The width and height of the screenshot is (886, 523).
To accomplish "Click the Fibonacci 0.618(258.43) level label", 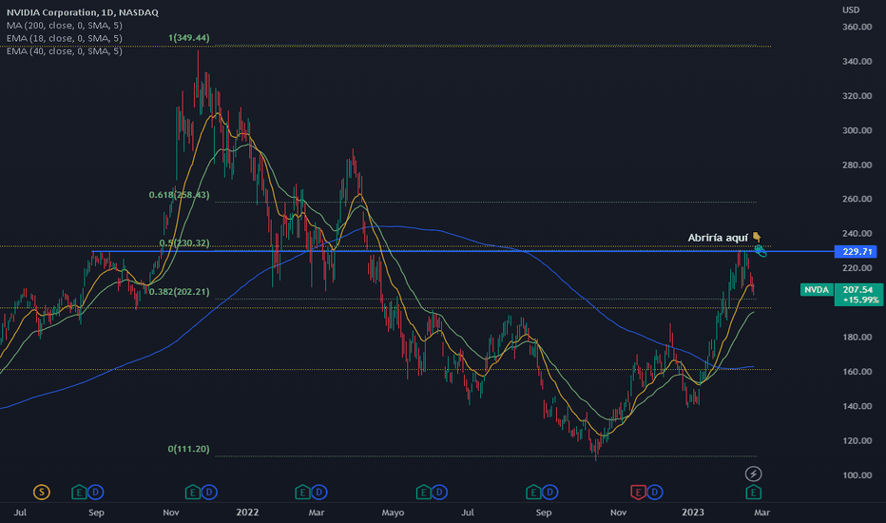I will tap(179, 195).
